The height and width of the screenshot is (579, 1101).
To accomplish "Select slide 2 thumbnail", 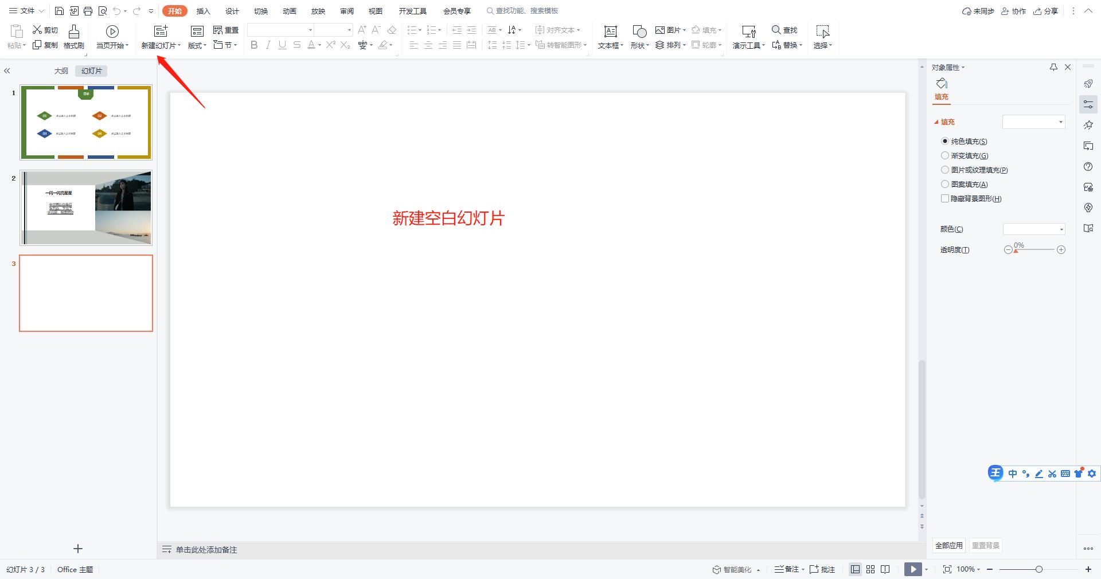I will point(86,208).
